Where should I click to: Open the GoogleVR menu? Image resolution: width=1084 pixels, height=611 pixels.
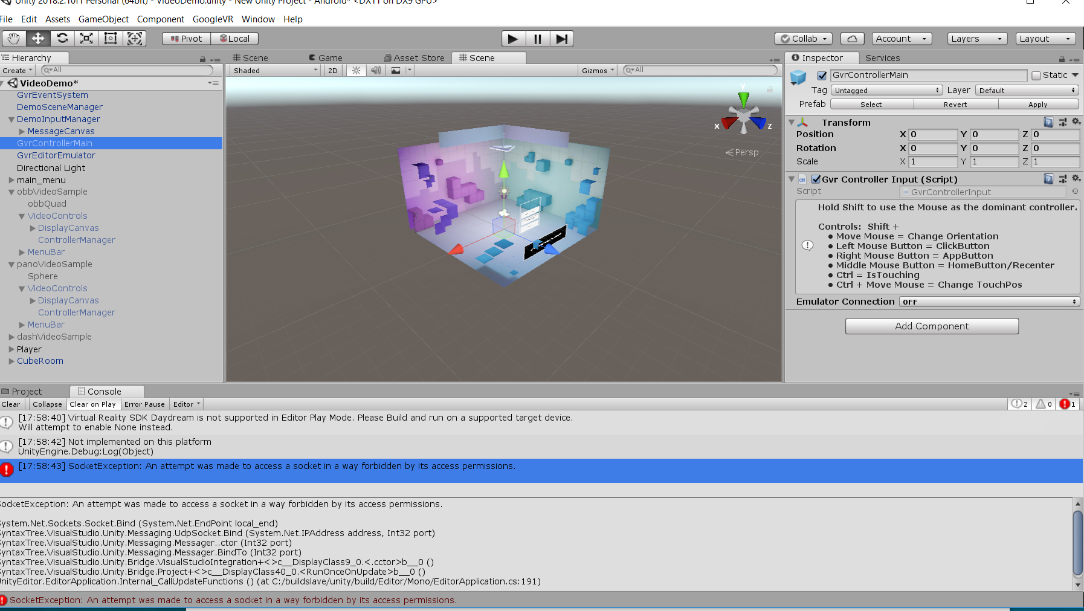(213, 19)
